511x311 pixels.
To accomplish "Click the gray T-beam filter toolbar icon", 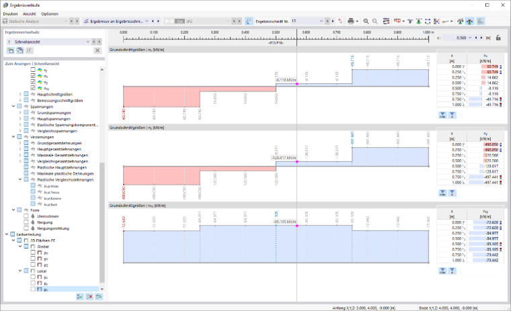I will click(410, 21).
